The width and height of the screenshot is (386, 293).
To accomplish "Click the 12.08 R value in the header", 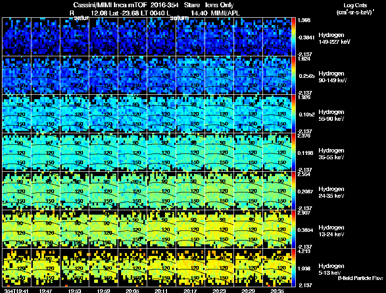I will coord(99,13).
